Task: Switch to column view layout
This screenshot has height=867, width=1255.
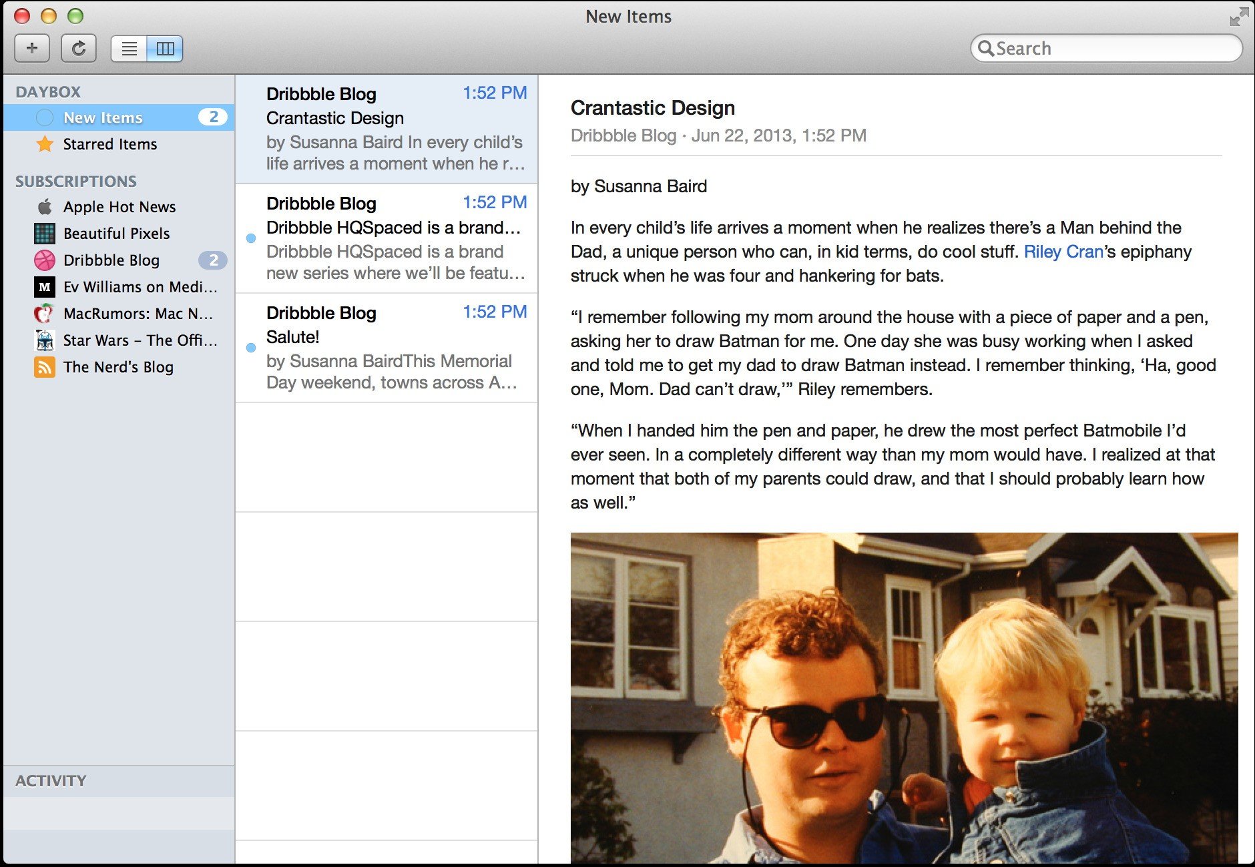Action: pos(165,48)
